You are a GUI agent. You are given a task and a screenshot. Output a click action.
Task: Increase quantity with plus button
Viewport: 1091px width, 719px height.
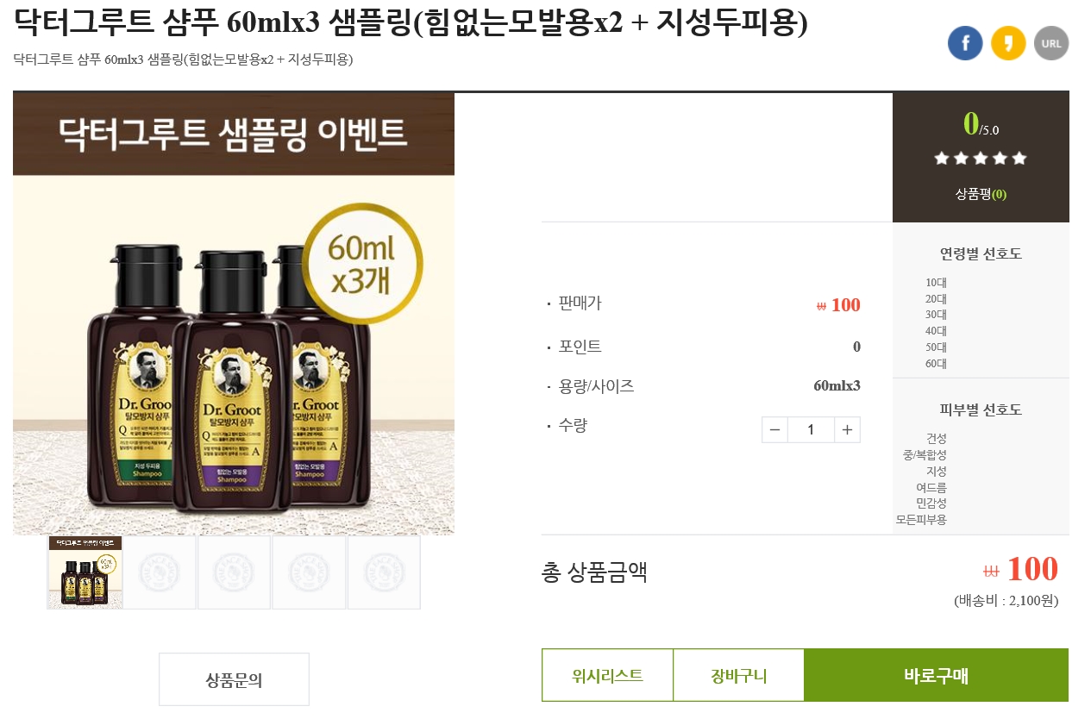[847, 429]
